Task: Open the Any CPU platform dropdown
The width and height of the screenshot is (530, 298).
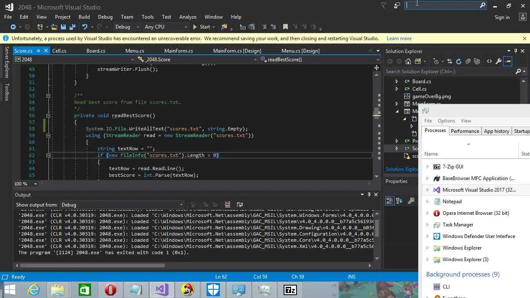Action: tap(166, 27)
